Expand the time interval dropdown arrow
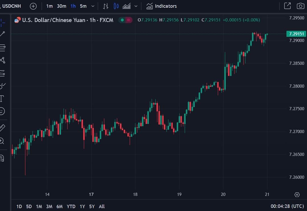This screenshot has width=307, height=211. (93, 6)
